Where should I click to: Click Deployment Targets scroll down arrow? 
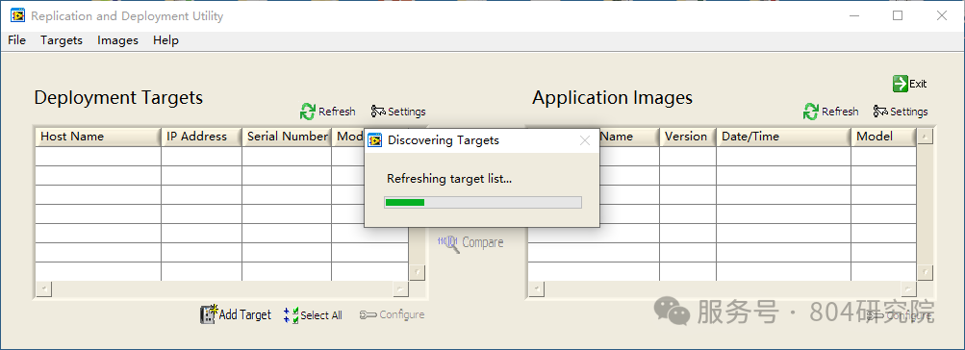(418, 272)
